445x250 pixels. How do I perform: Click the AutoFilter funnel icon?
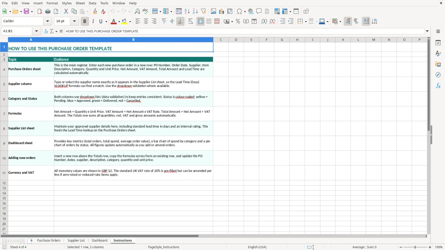pyautogui.click(x=204, y=11)
